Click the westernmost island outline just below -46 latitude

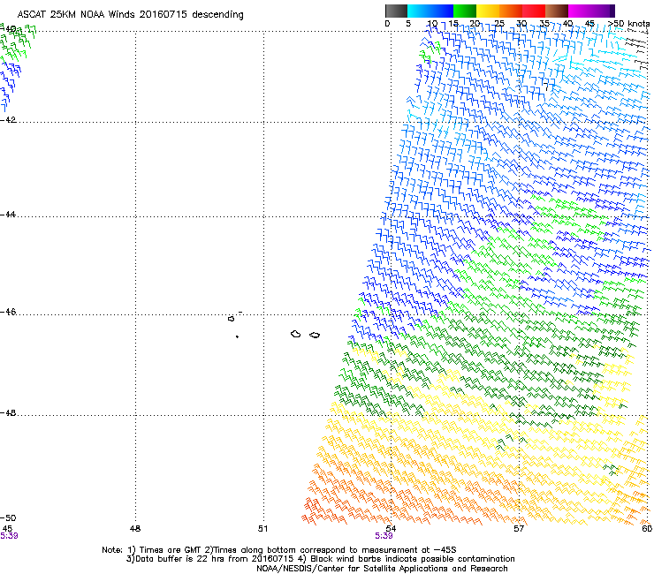(232, 319)
